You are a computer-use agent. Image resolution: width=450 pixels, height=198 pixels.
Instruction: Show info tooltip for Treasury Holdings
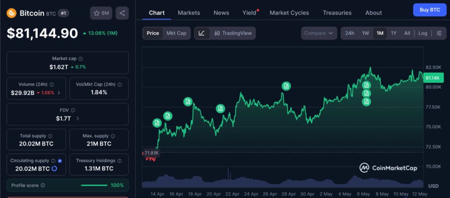coord(120,161)
